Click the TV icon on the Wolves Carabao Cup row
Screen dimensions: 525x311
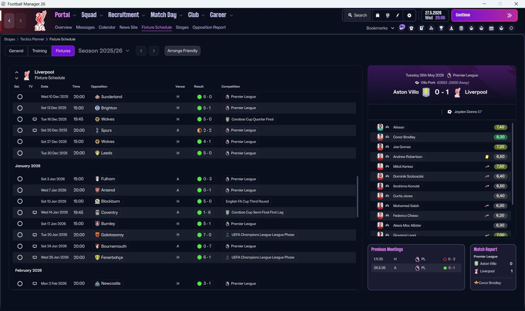click(x=35, y=119)
